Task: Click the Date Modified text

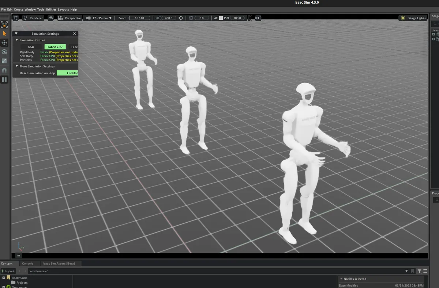Action: [x=349, y=285]
